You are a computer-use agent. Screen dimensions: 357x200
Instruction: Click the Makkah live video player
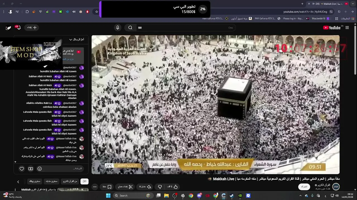[x=216, y=104]
